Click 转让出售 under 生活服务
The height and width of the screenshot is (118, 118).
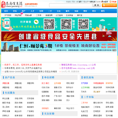[6, 98]
